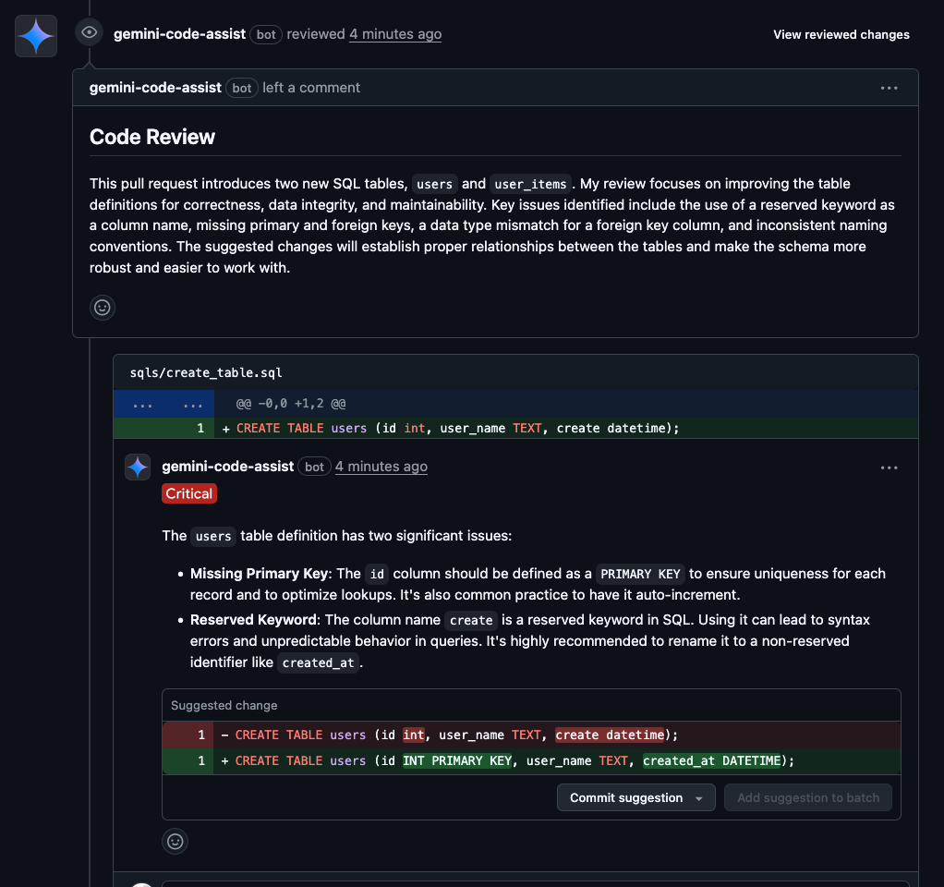Click the gemini-code-assist sparkle avatar at top

(x=36, y=36)
